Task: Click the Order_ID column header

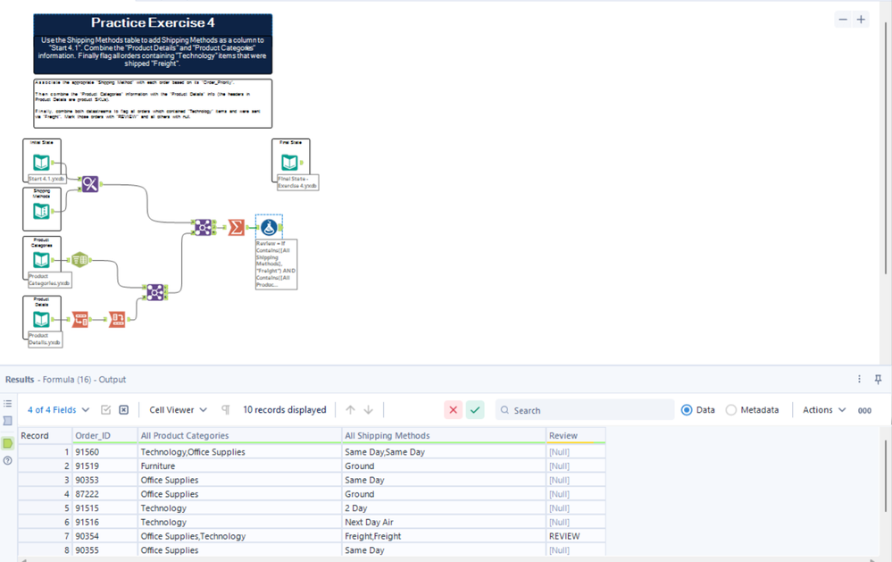Action: 104,436
